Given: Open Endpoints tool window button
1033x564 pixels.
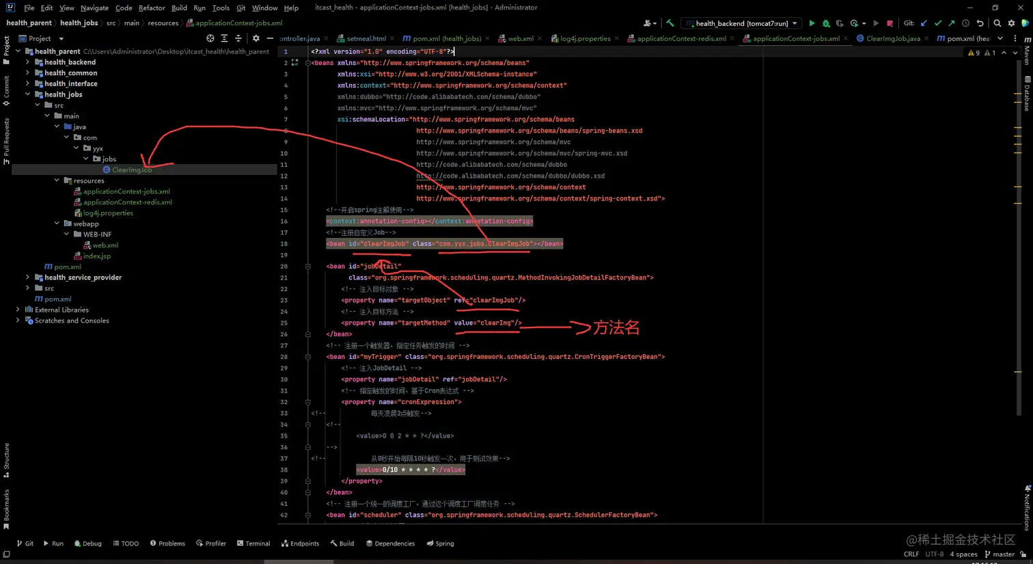Looking at the screenshot, I should [x=300, y=543].
